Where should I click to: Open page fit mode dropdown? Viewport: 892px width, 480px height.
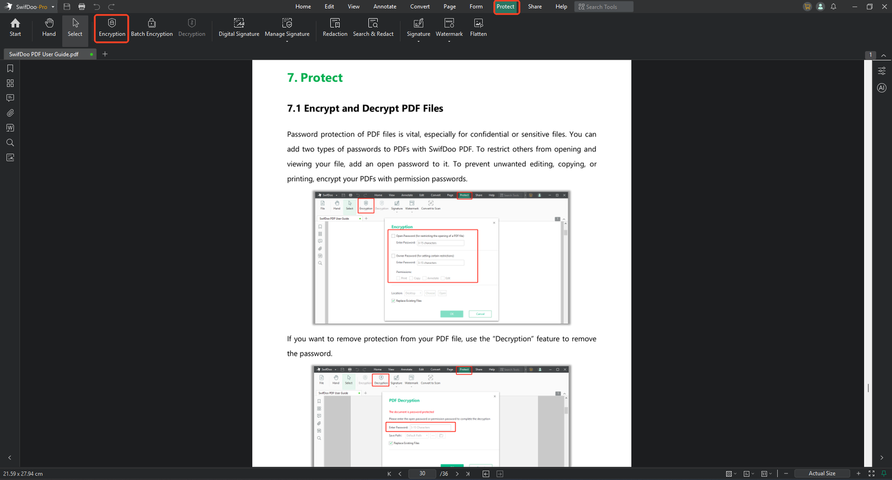pos(767,473)
